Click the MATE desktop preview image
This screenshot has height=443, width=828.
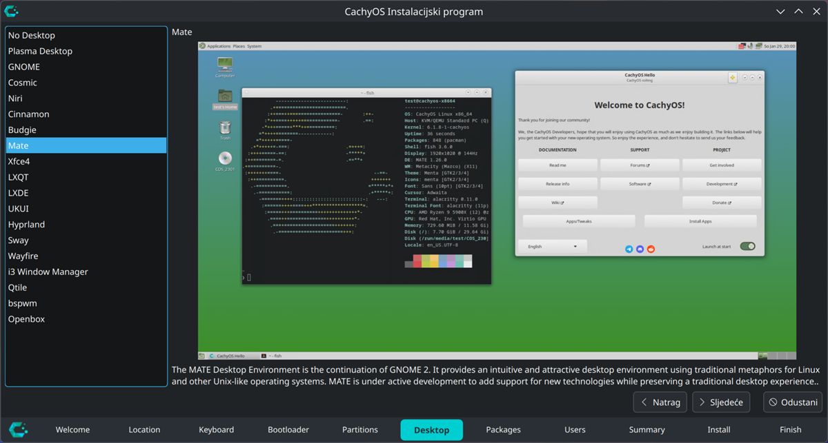point(497,200)
